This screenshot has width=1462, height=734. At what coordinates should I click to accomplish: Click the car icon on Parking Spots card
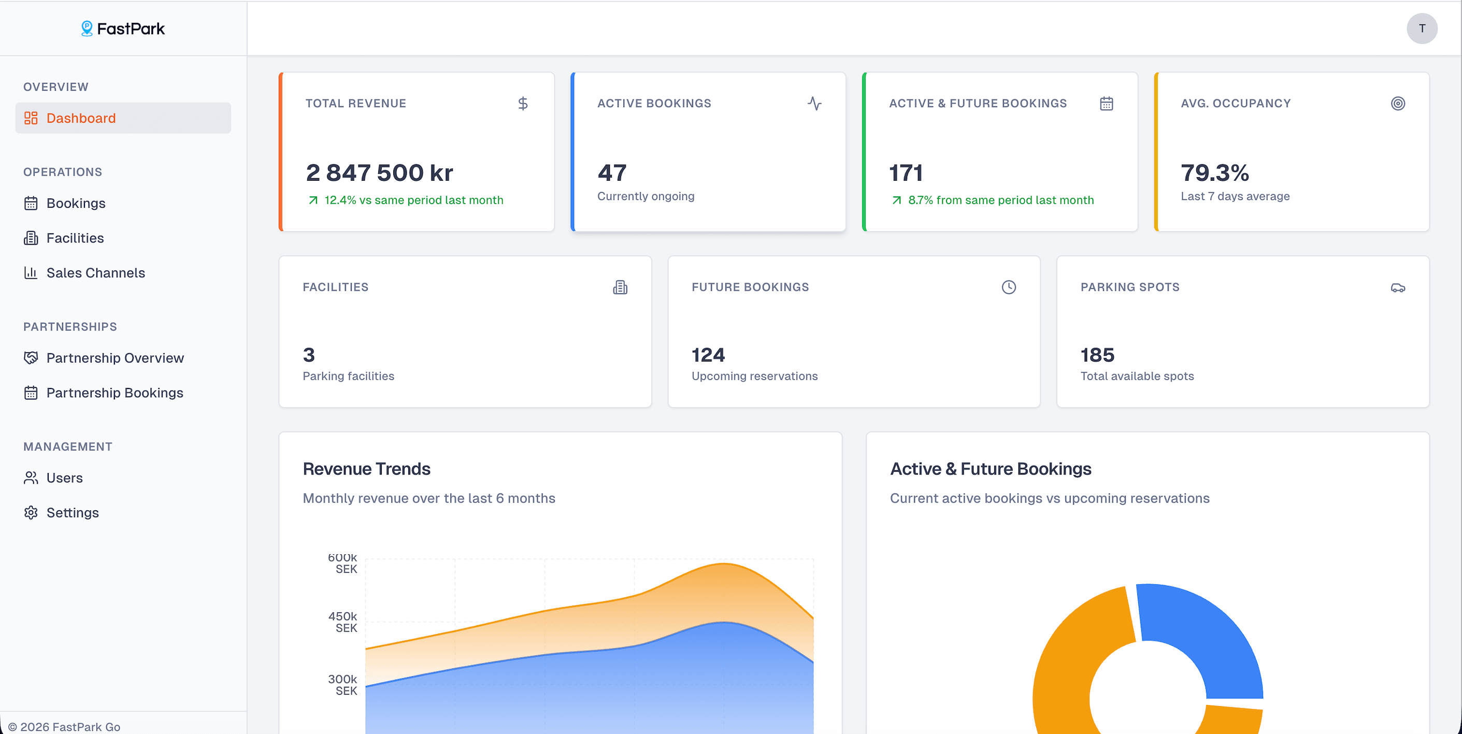[x=1397, y=288]
